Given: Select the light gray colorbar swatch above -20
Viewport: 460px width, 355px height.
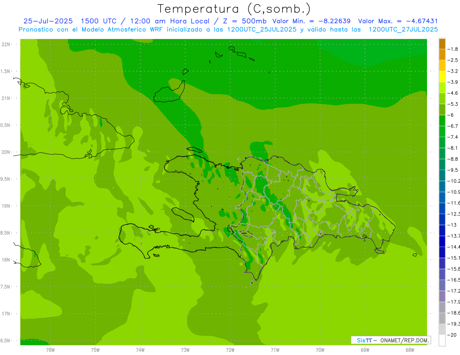Looking at the screenshot, I should coord(442,329).
